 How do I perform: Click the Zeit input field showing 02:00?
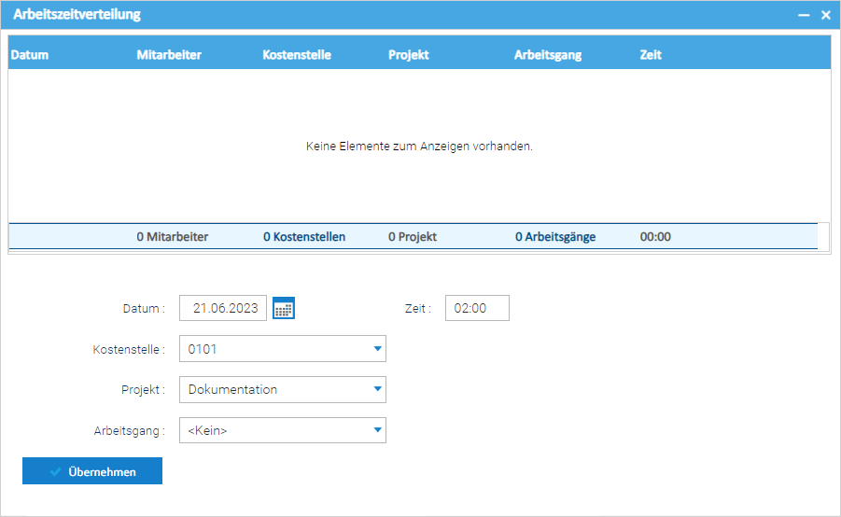[477, 308]
